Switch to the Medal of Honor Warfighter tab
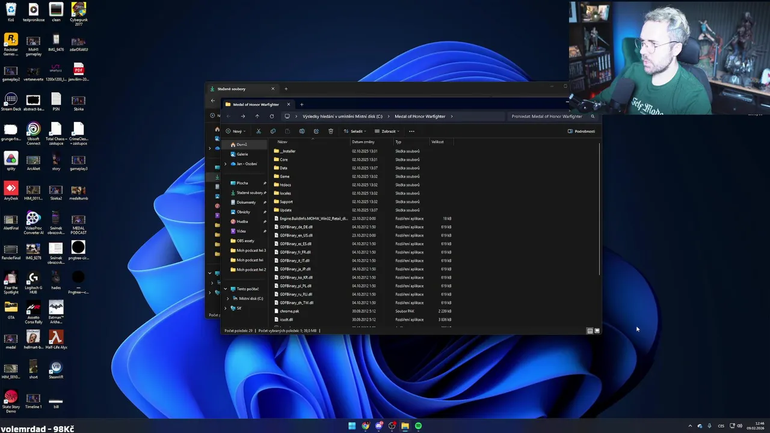 257,105
